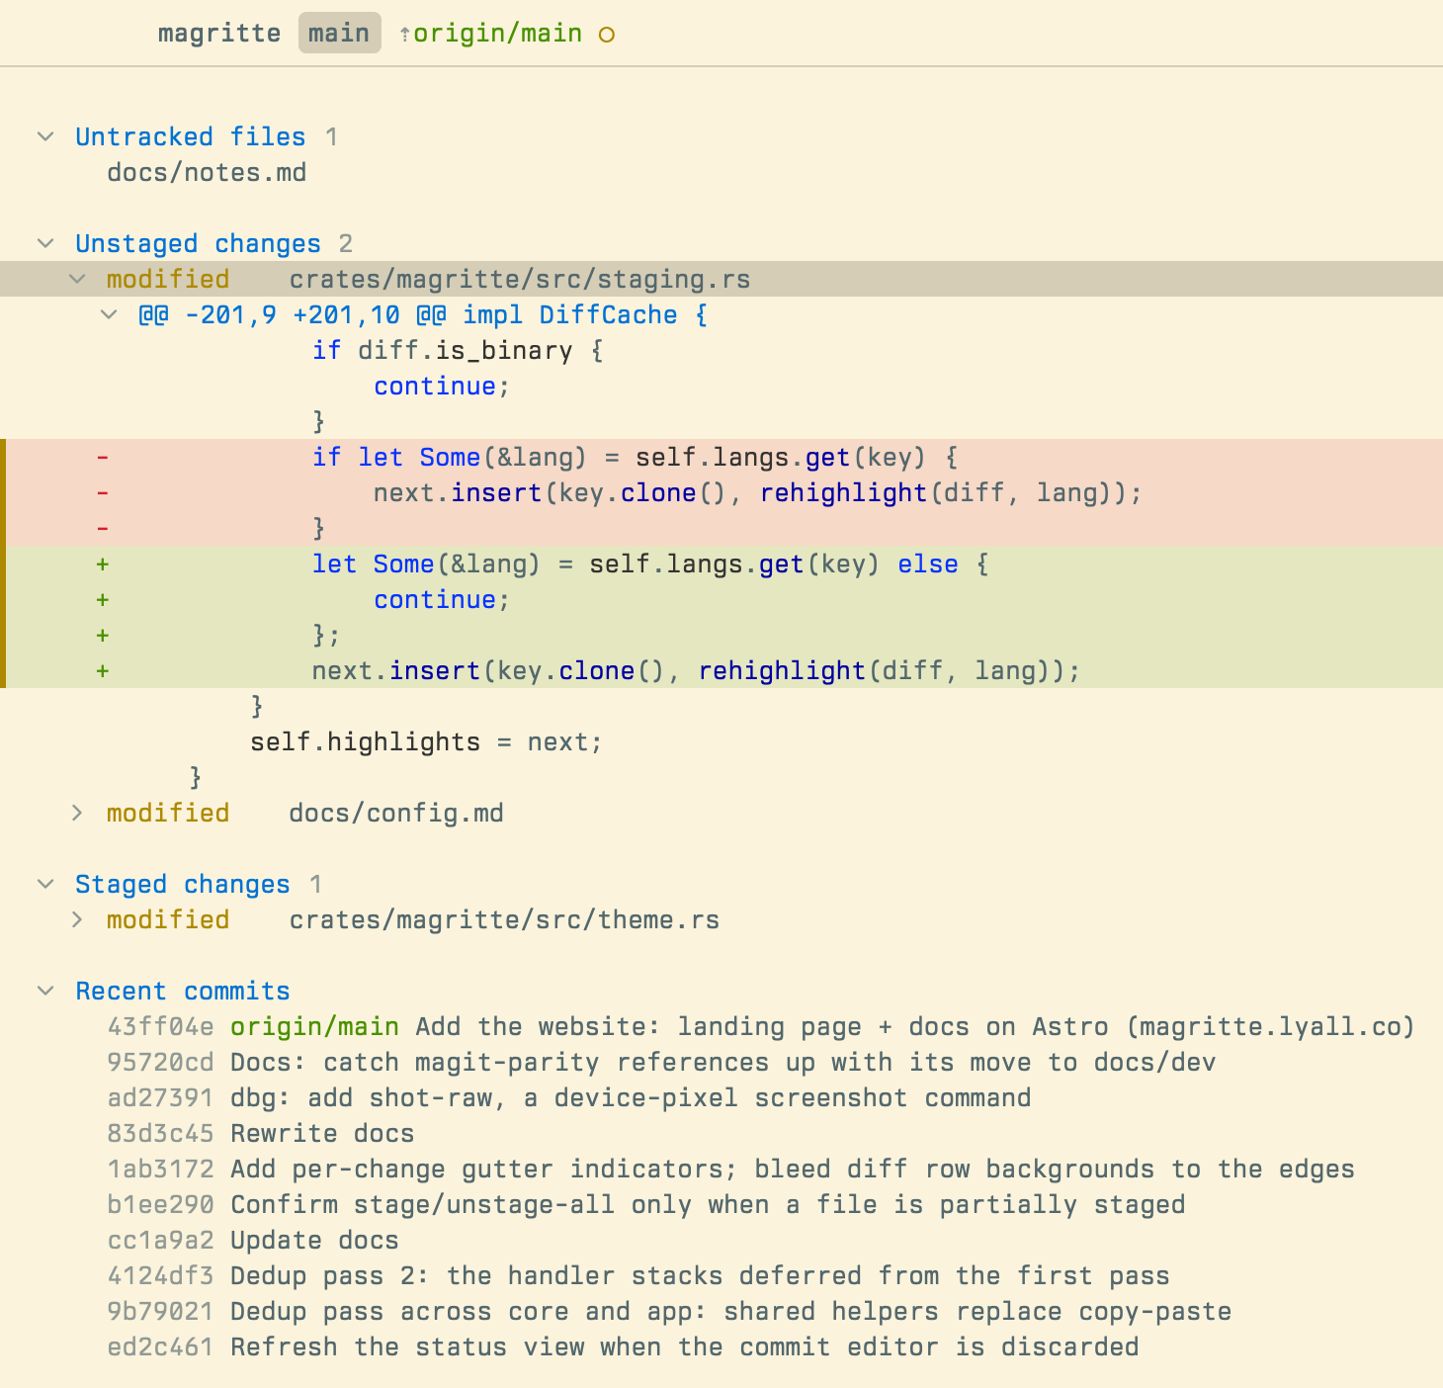The width and height of the screenshot is (1443, 1388).
Task: Select the added '};' line
Action: coord(721,635)
